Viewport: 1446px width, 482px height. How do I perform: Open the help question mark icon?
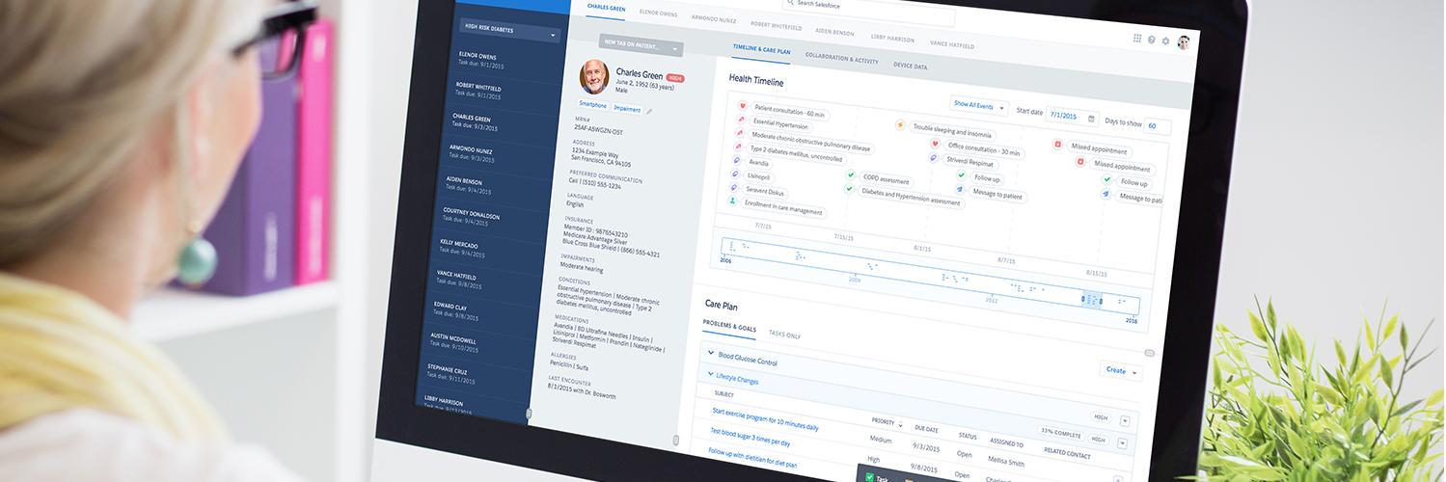[1151, 40]
